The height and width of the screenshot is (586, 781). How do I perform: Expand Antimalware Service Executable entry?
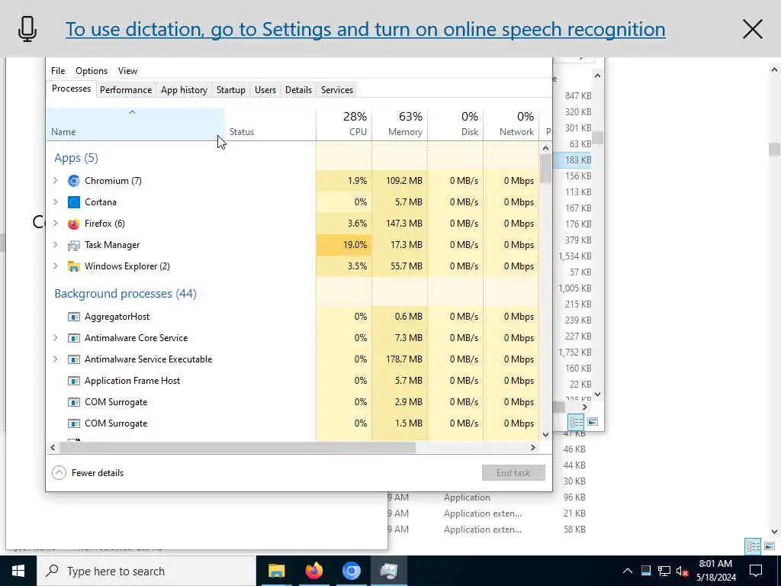56,360
